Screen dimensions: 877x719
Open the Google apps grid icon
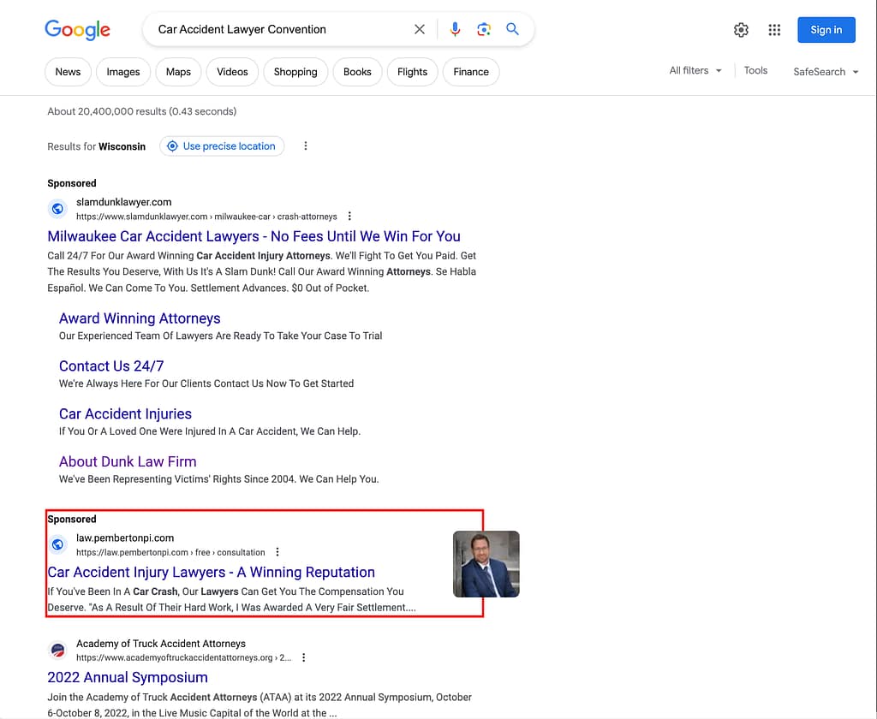774,30
